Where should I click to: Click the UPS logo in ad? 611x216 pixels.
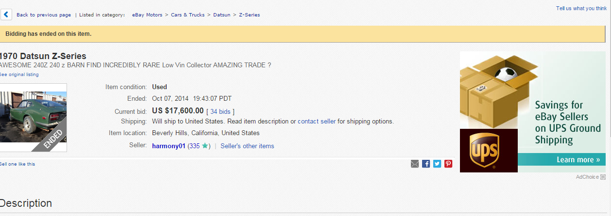tap(488, 151)
